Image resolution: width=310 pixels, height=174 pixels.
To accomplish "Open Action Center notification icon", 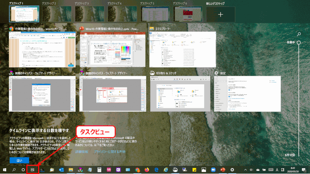I will tap(304, 170).
